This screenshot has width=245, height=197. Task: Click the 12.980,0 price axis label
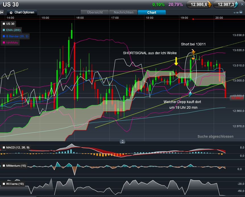pyautogui.click(x=238, y=111)
